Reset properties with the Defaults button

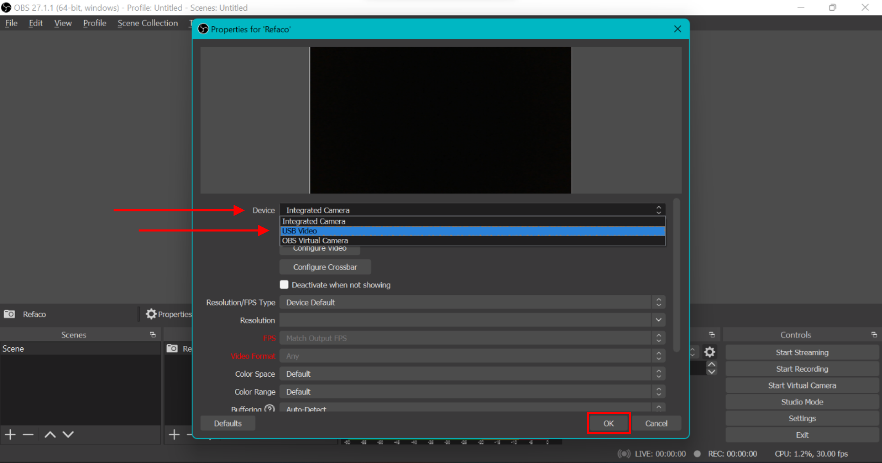[228, 423]
